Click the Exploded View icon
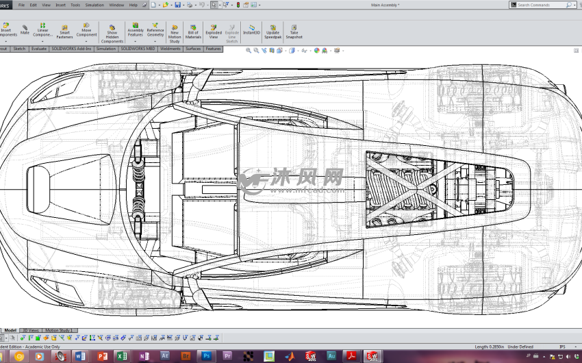This screenshot has height=363, width=582. 214,29
